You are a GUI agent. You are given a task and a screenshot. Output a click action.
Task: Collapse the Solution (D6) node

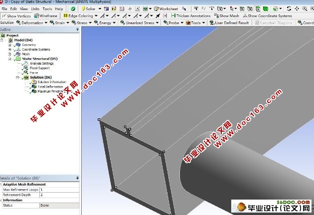click(x=17, y=78)
